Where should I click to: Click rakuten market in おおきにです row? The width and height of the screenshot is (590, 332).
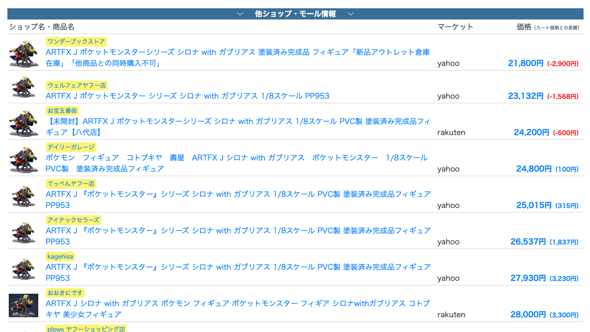[x=451, y=314]
